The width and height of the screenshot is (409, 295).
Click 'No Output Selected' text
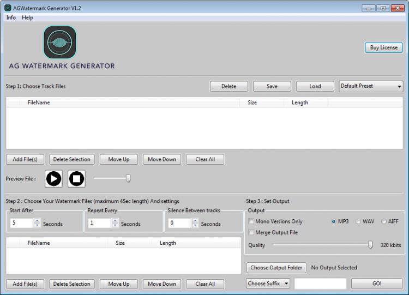[334, 268]
